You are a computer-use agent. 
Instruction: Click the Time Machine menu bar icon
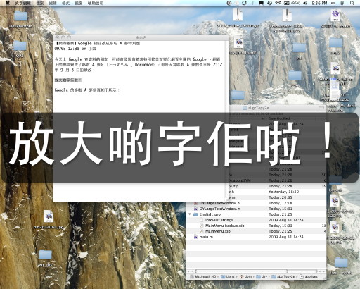tap(269, 3)
